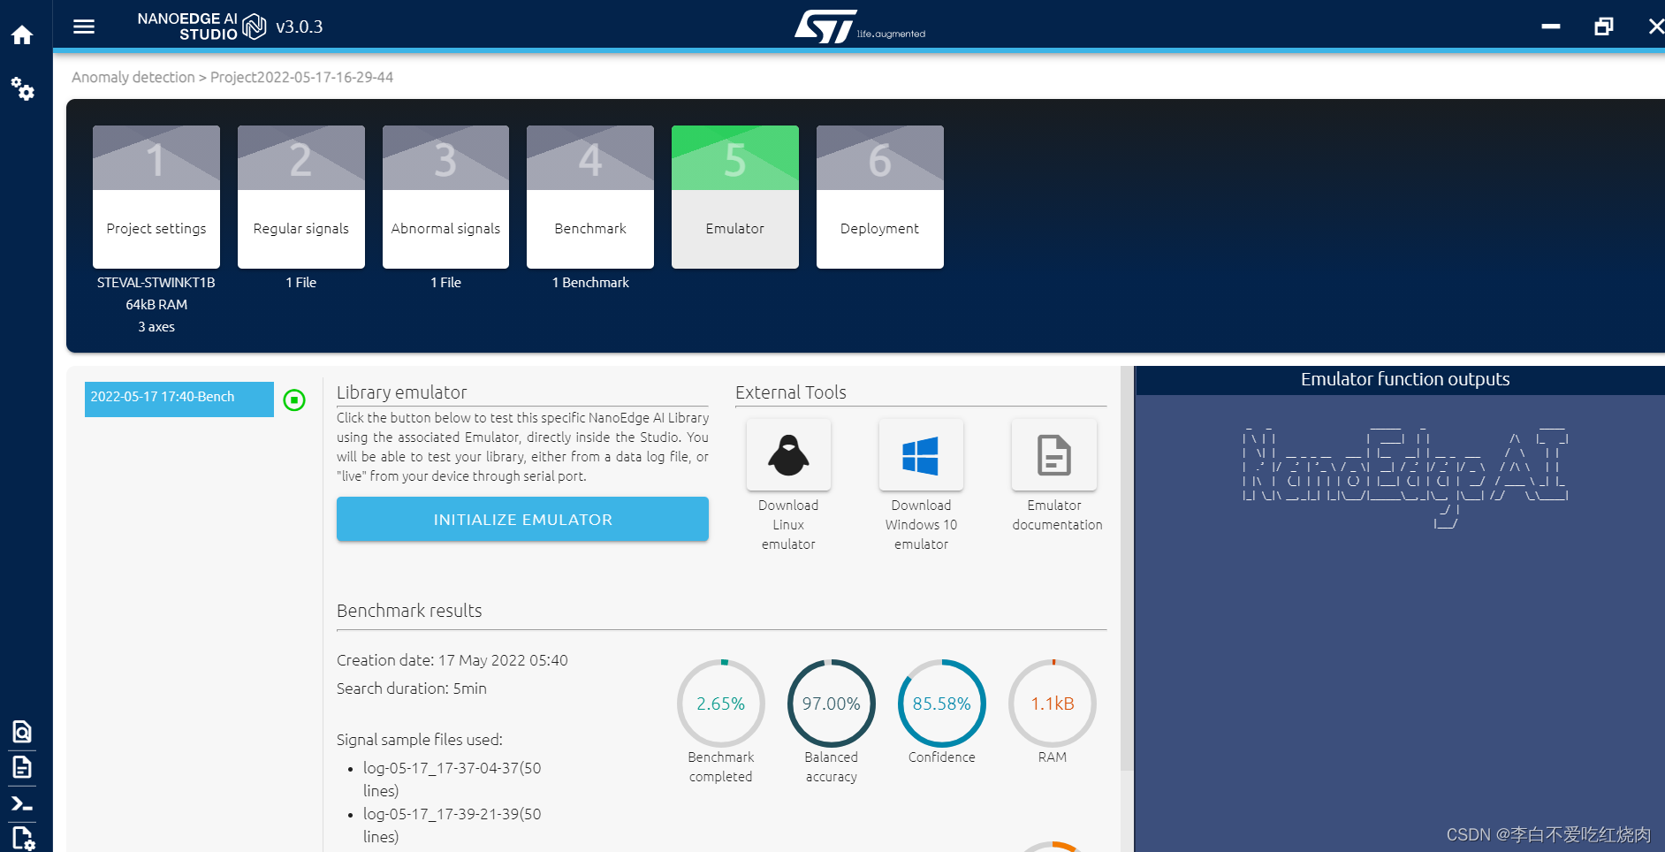Click the STEVAL-STWINKT1B board label
The width and height of the screenshot is (1665, 852).
[156, 283]
